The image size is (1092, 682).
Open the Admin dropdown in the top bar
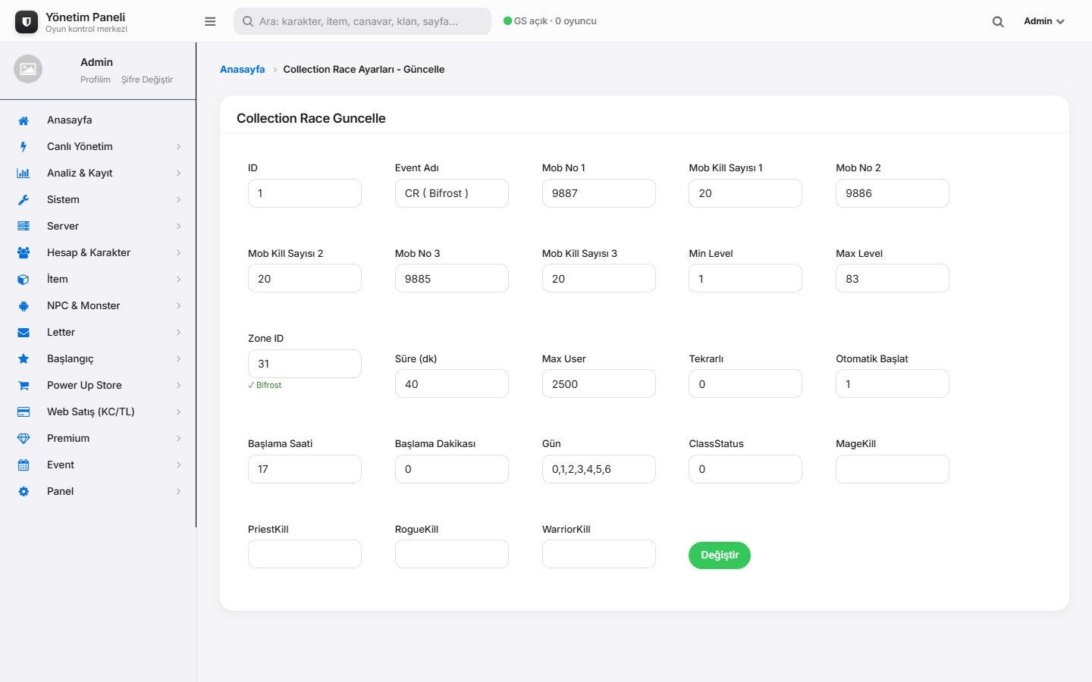coord(1044,21)
